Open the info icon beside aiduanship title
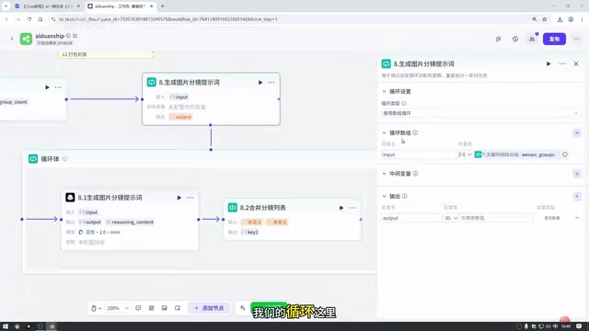This screenshot has height=331, width=589. tap(68, 36)
